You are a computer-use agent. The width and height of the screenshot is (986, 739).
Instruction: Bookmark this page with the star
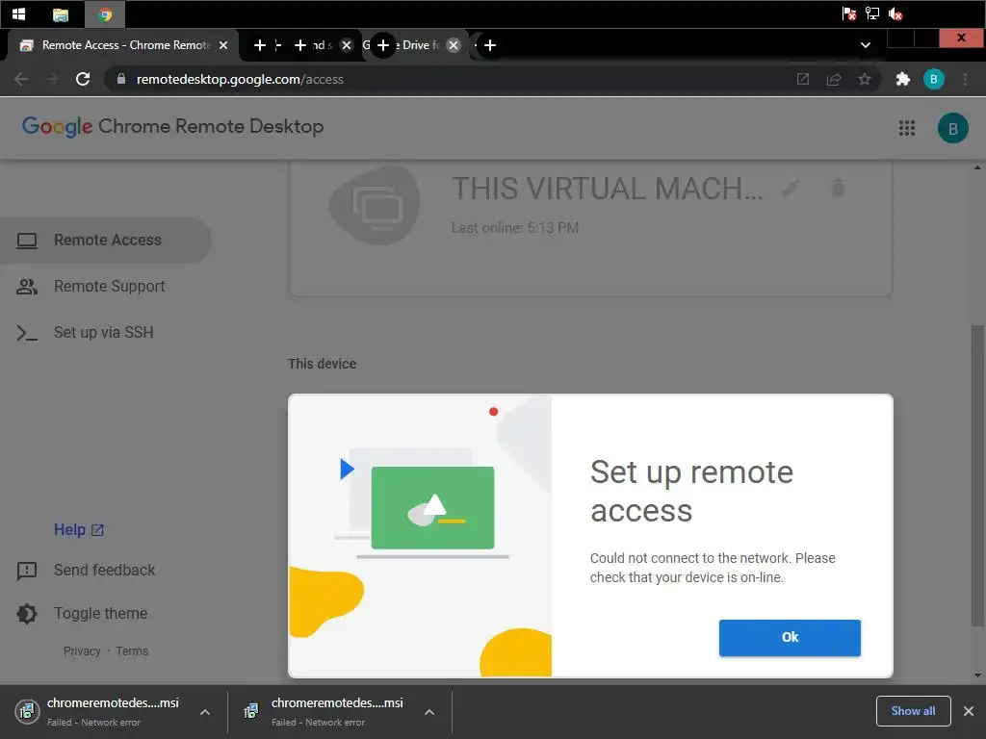pos(865,79)
